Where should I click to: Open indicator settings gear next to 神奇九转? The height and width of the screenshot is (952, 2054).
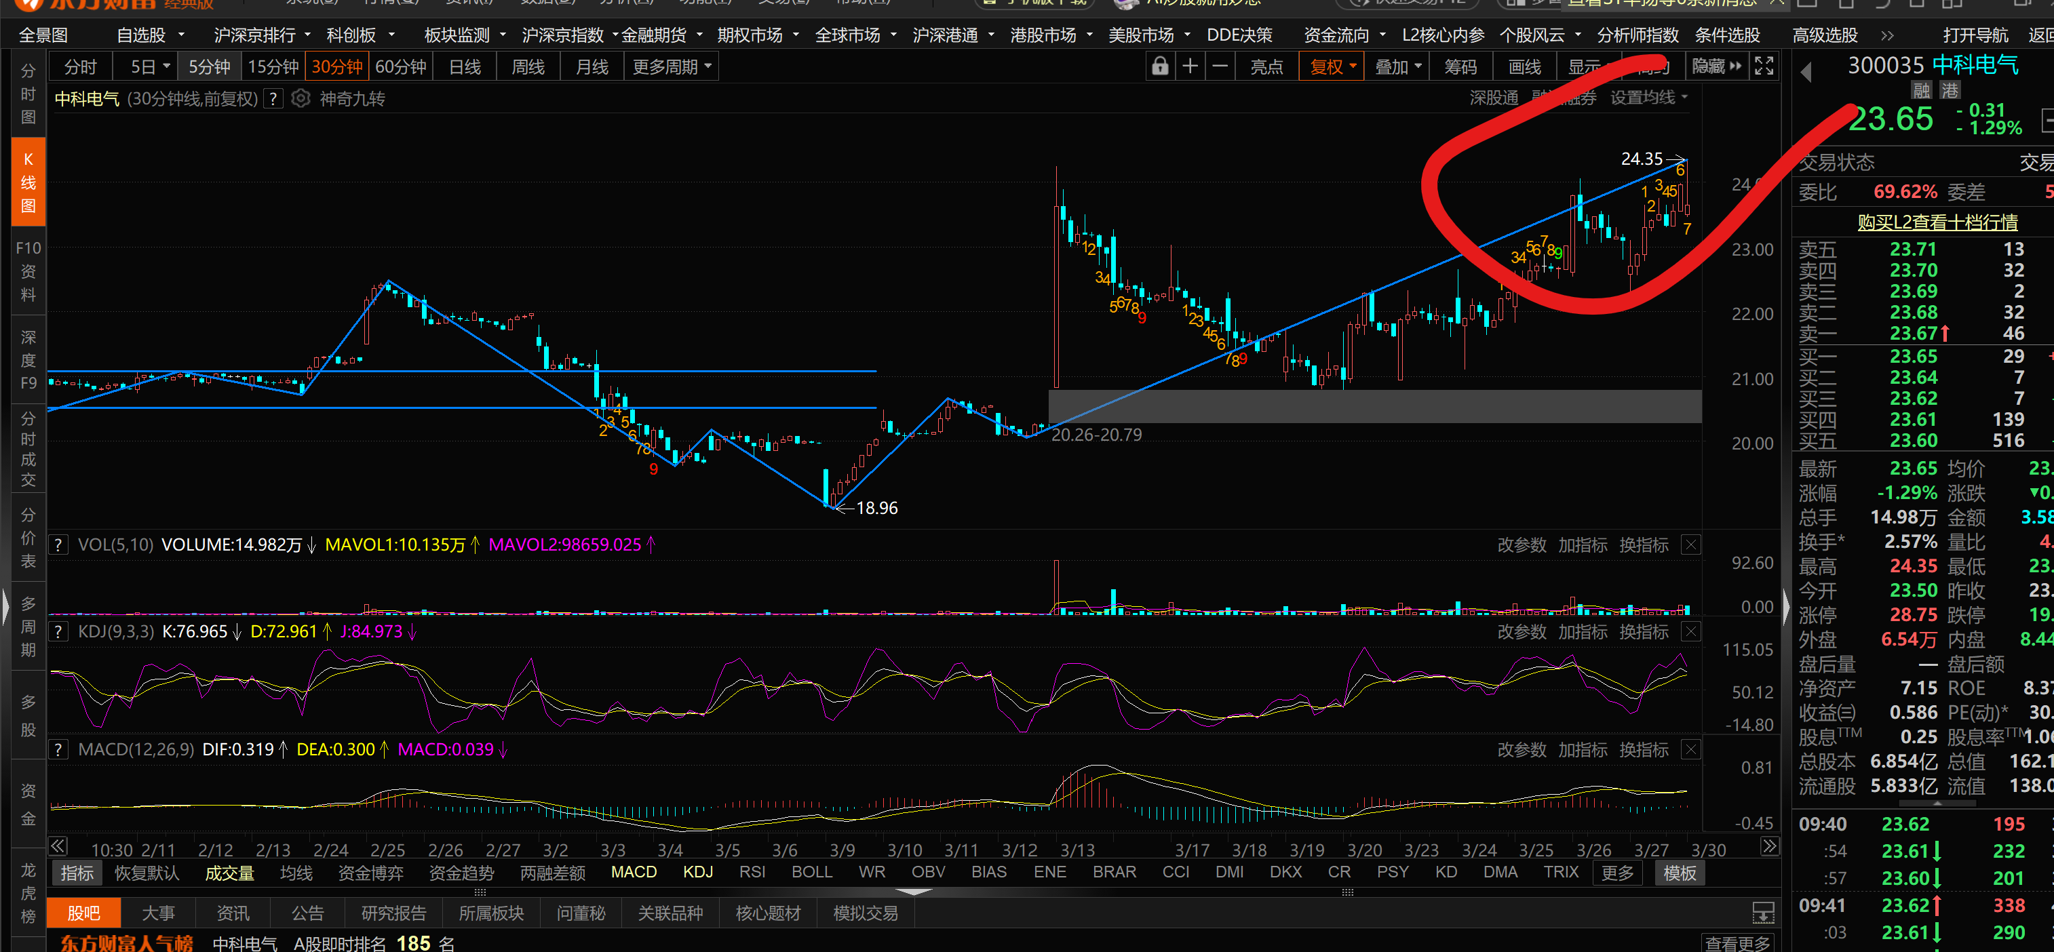(301, 99)
